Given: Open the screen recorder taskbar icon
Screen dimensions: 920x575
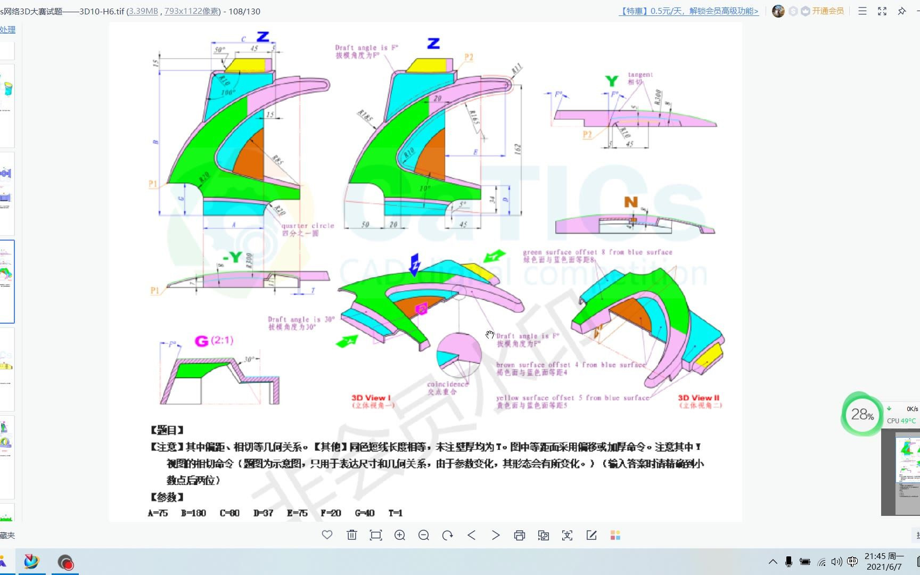Looking at the screenshot, I should [x=65, y=562].
